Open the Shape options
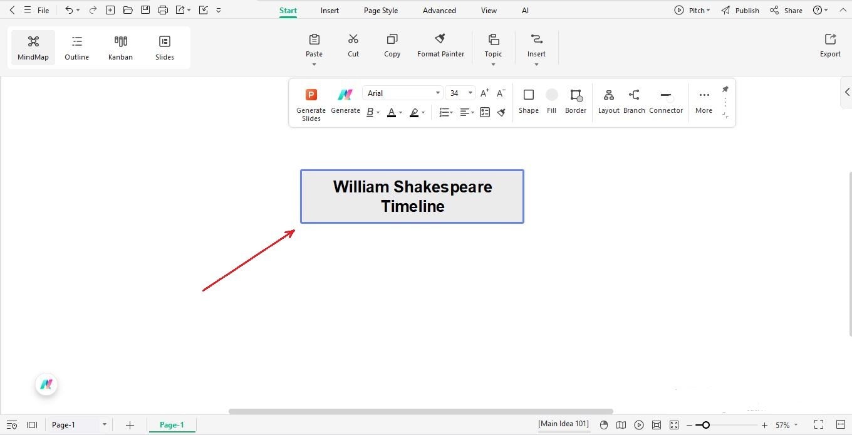Image resolution: width=852 pixels, height=435 pixels. 528,101
